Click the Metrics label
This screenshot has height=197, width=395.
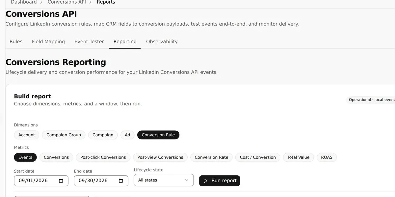point(21,147)
